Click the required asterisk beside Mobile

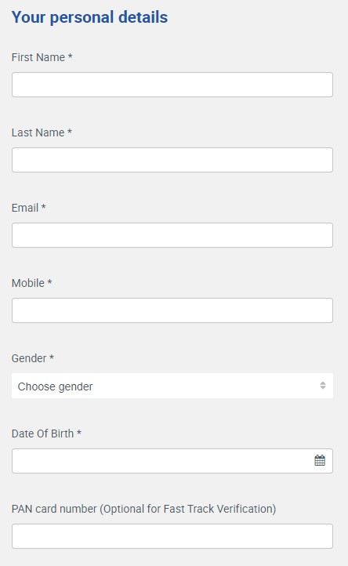pos(50,282)
